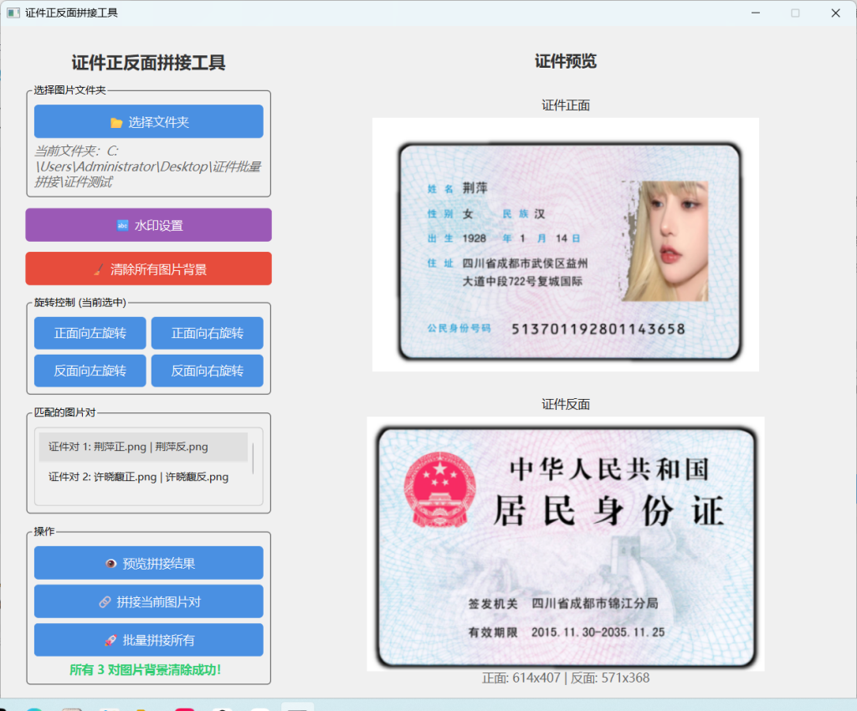
Task: Click the app icon in the title bar
Action: 13,13
